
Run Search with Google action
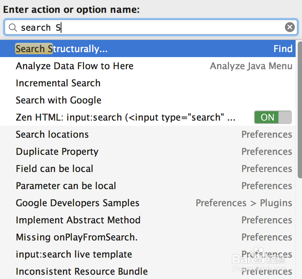point(59,100)
